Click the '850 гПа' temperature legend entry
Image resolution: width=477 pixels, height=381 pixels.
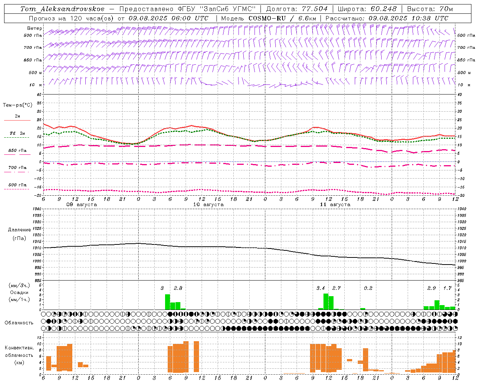point(17,151)
